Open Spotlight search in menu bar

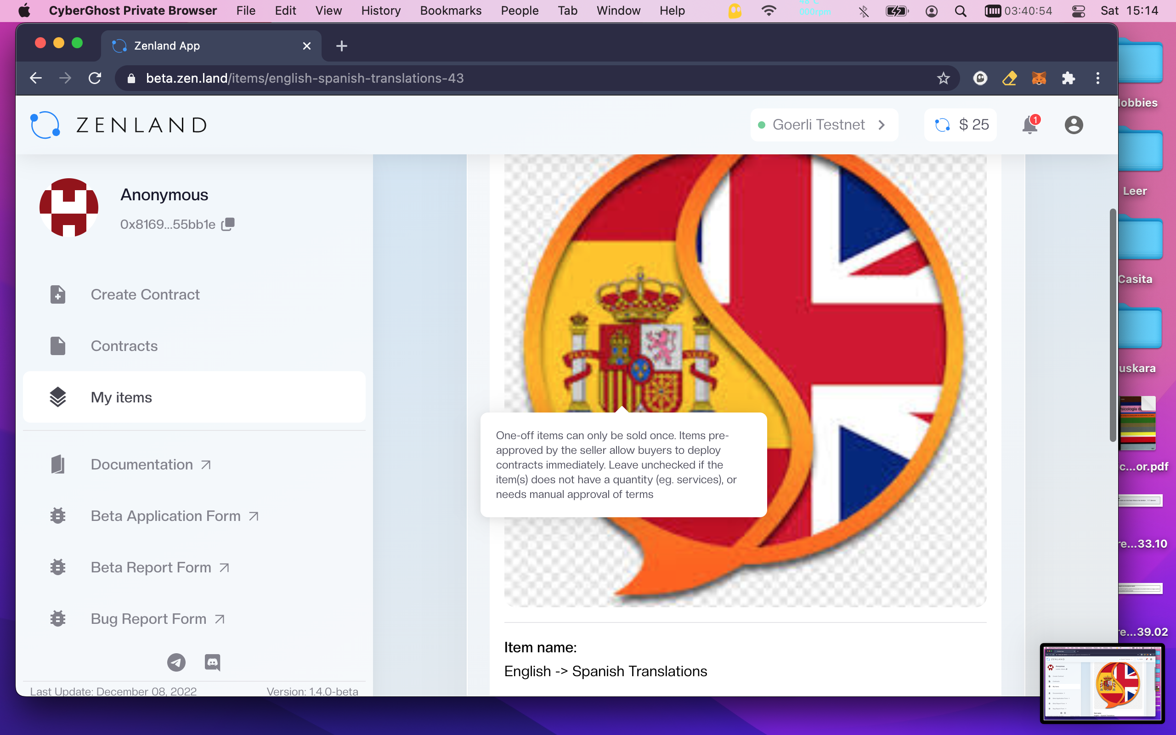(x=960, y=11)
